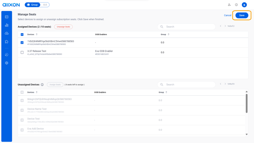Go to next page of Unassigned Devices

point(225,84)
